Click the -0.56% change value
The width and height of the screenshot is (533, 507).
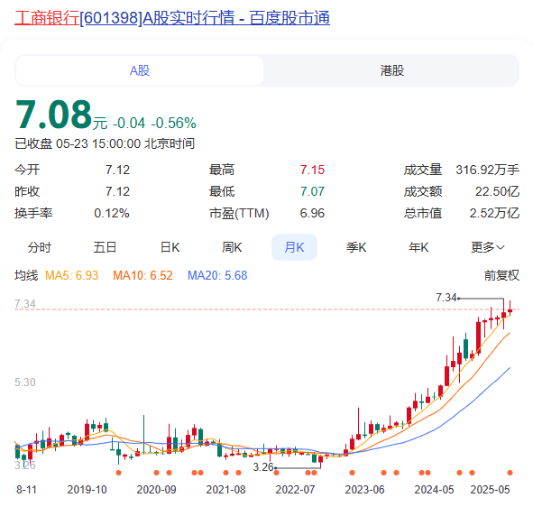pos(174,123)
